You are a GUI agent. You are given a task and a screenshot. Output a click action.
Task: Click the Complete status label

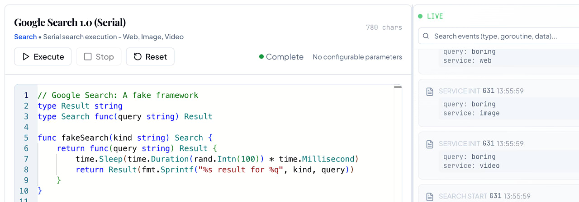281,57
